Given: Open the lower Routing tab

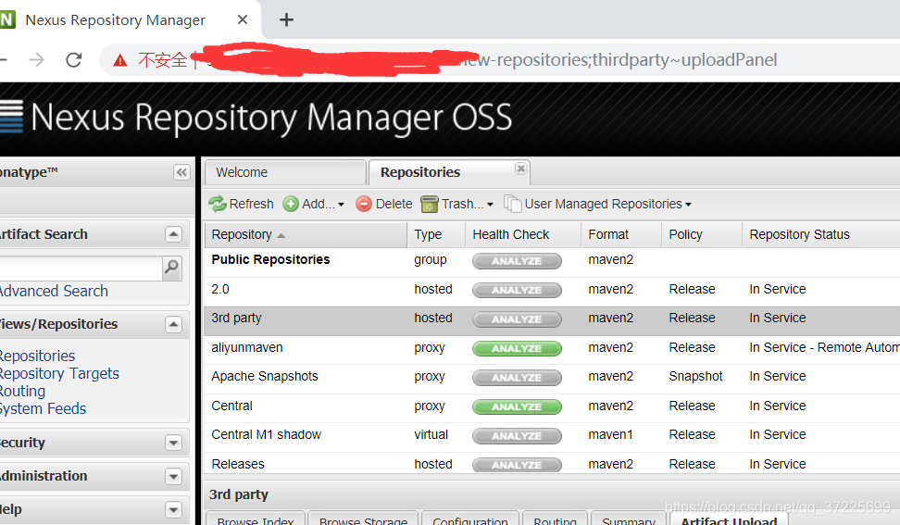Looking at the screenshot, I should click(x=555, y=519).
